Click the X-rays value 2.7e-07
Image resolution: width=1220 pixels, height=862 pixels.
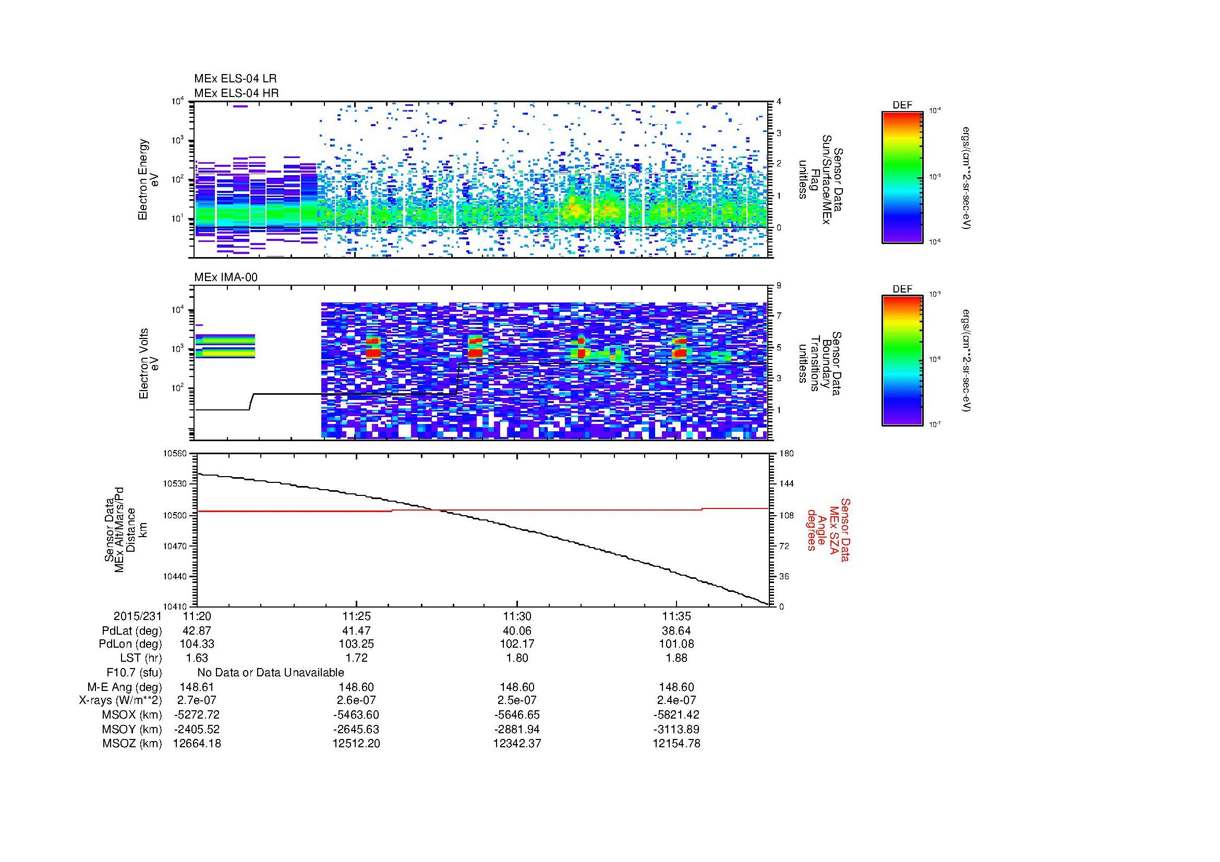(197, 700)
